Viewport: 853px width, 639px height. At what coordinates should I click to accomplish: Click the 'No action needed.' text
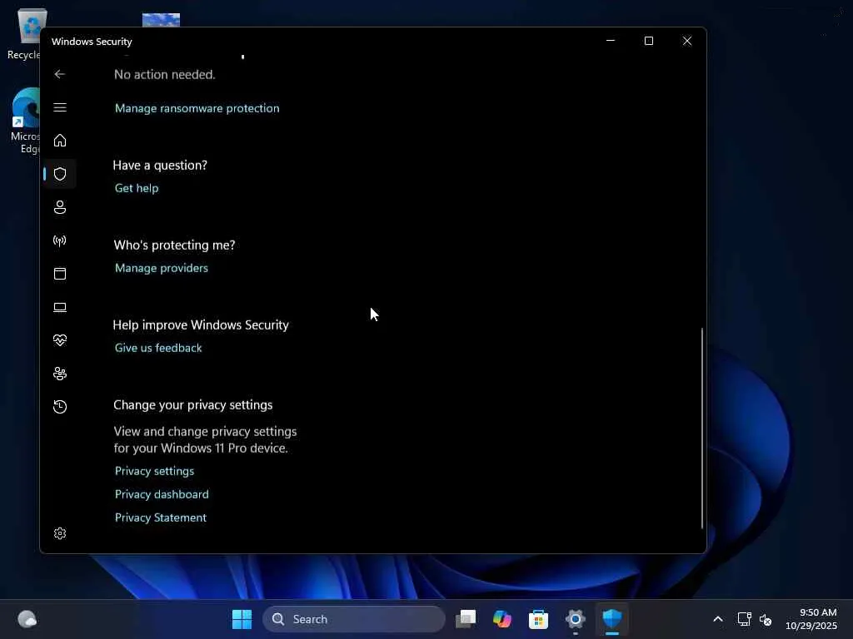pos(165,74)
